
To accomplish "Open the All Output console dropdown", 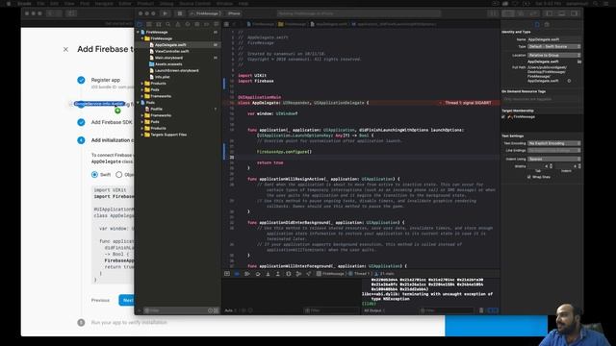I will click(374, 310).
